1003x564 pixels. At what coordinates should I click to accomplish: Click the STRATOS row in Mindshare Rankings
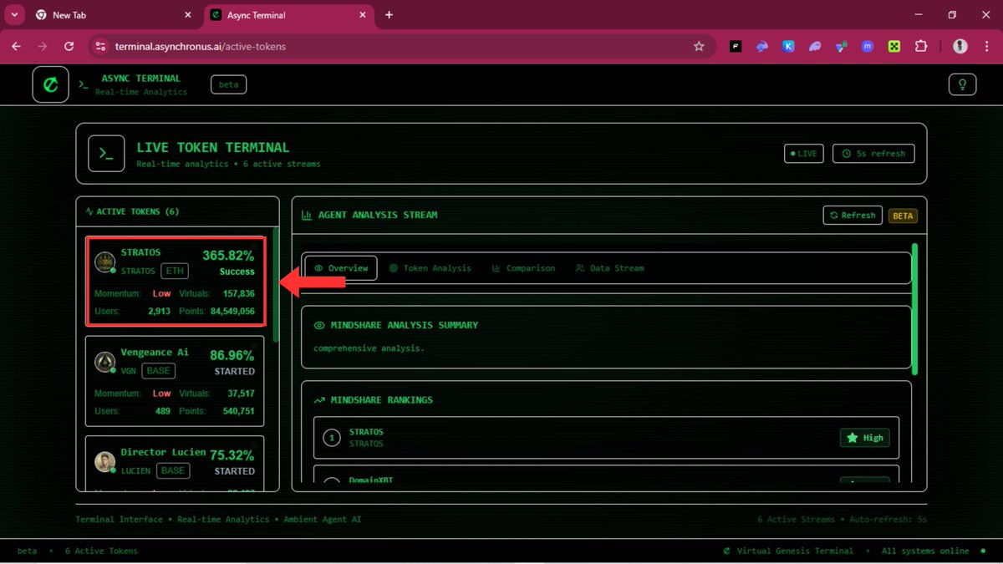606,438
